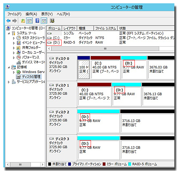This screenshot has height=171, width=178.
Task: Click the Up one level folder icon
Action: coord(23,21)
